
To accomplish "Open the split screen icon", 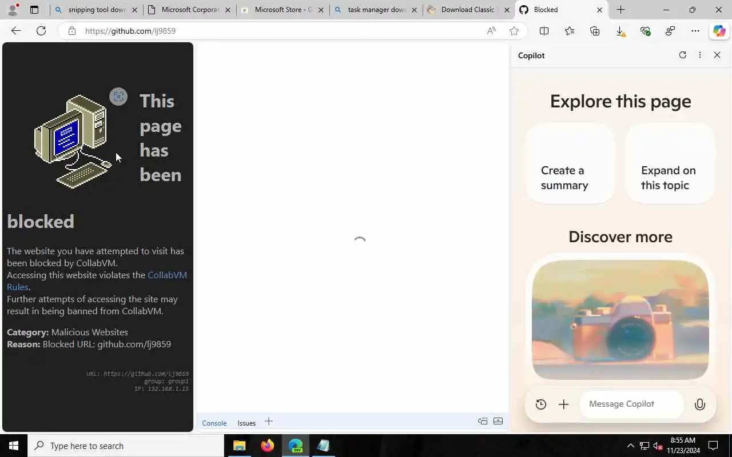I will (544, 31).
